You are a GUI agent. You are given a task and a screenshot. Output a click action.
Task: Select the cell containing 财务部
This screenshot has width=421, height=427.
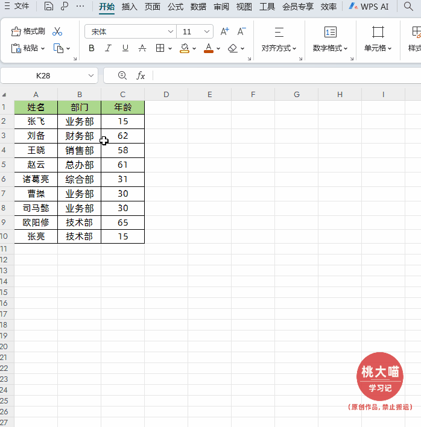[79, 136]
